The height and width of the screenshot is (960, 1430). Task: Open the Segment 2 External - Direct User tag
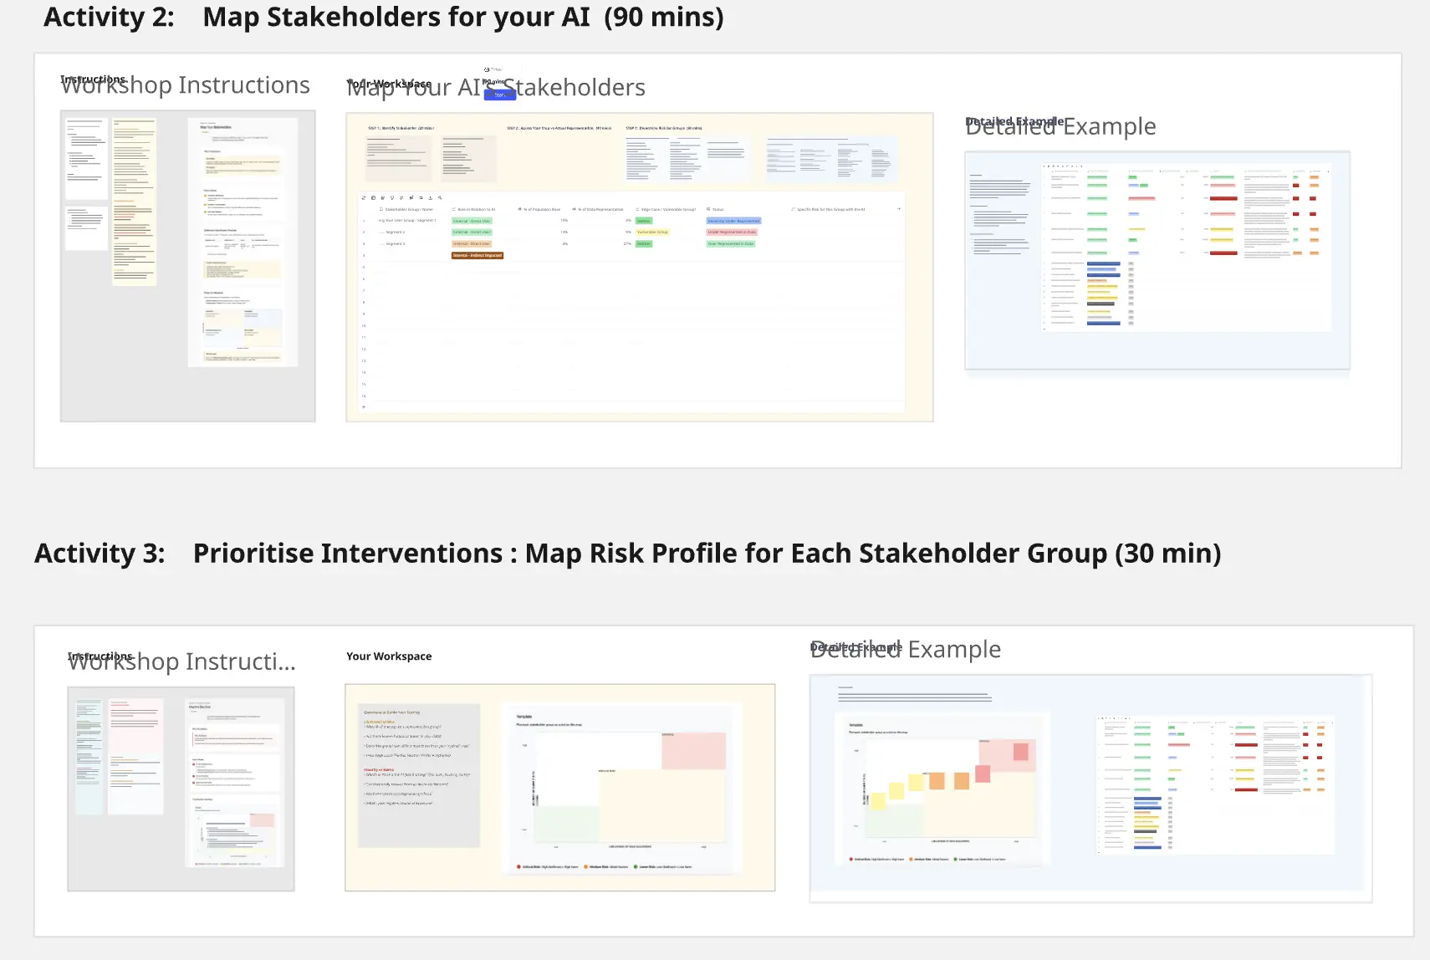point(472,232)
